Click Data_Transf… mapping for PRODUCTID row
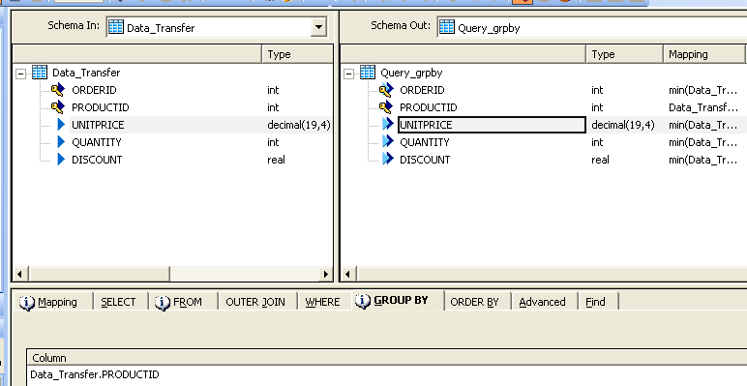This screenshot has height=386, width=747. (703, 107)
